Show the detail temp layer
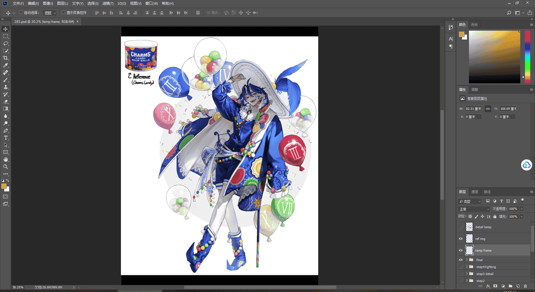Screen dimensions: 535x292 pos(461,227)
